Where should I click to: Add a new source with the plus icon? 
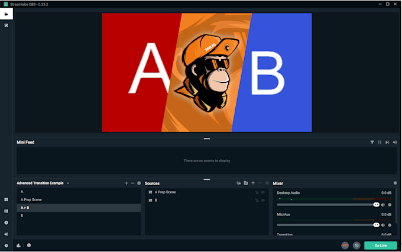pos(253,183)
